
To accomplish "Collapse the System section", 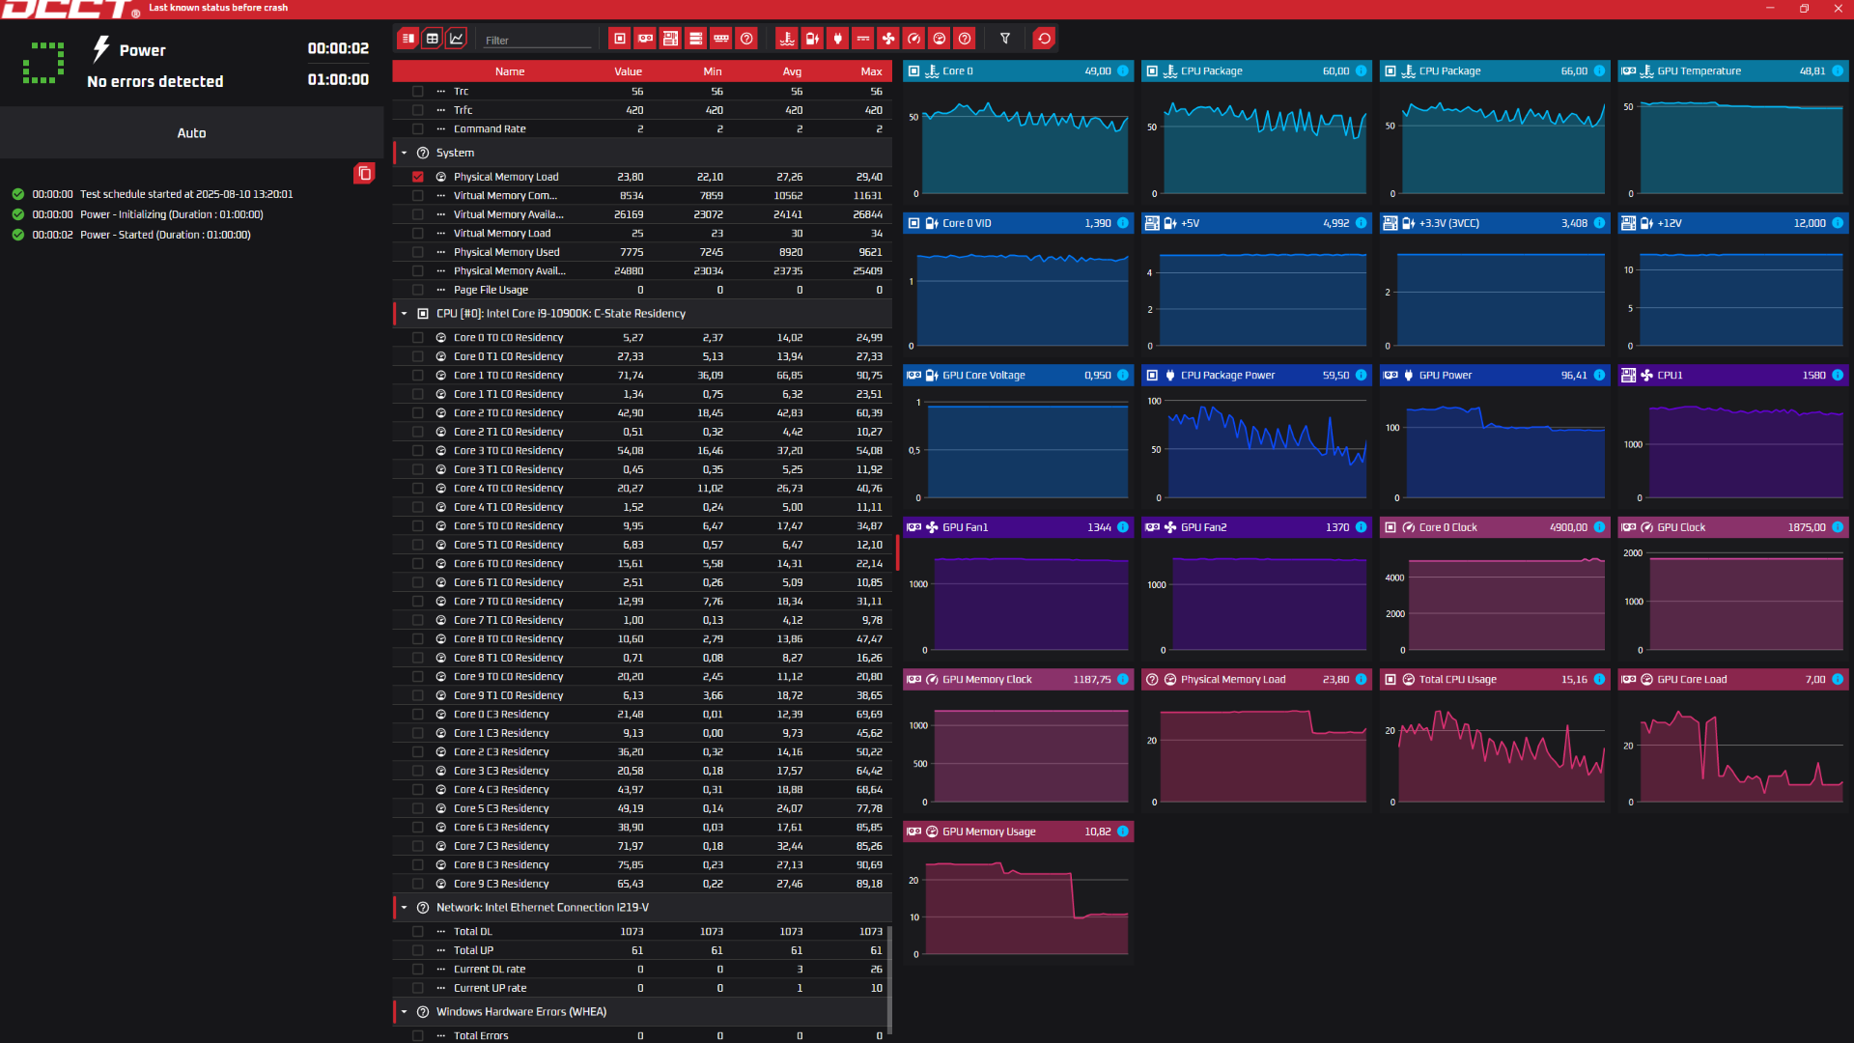I will 405,154.
